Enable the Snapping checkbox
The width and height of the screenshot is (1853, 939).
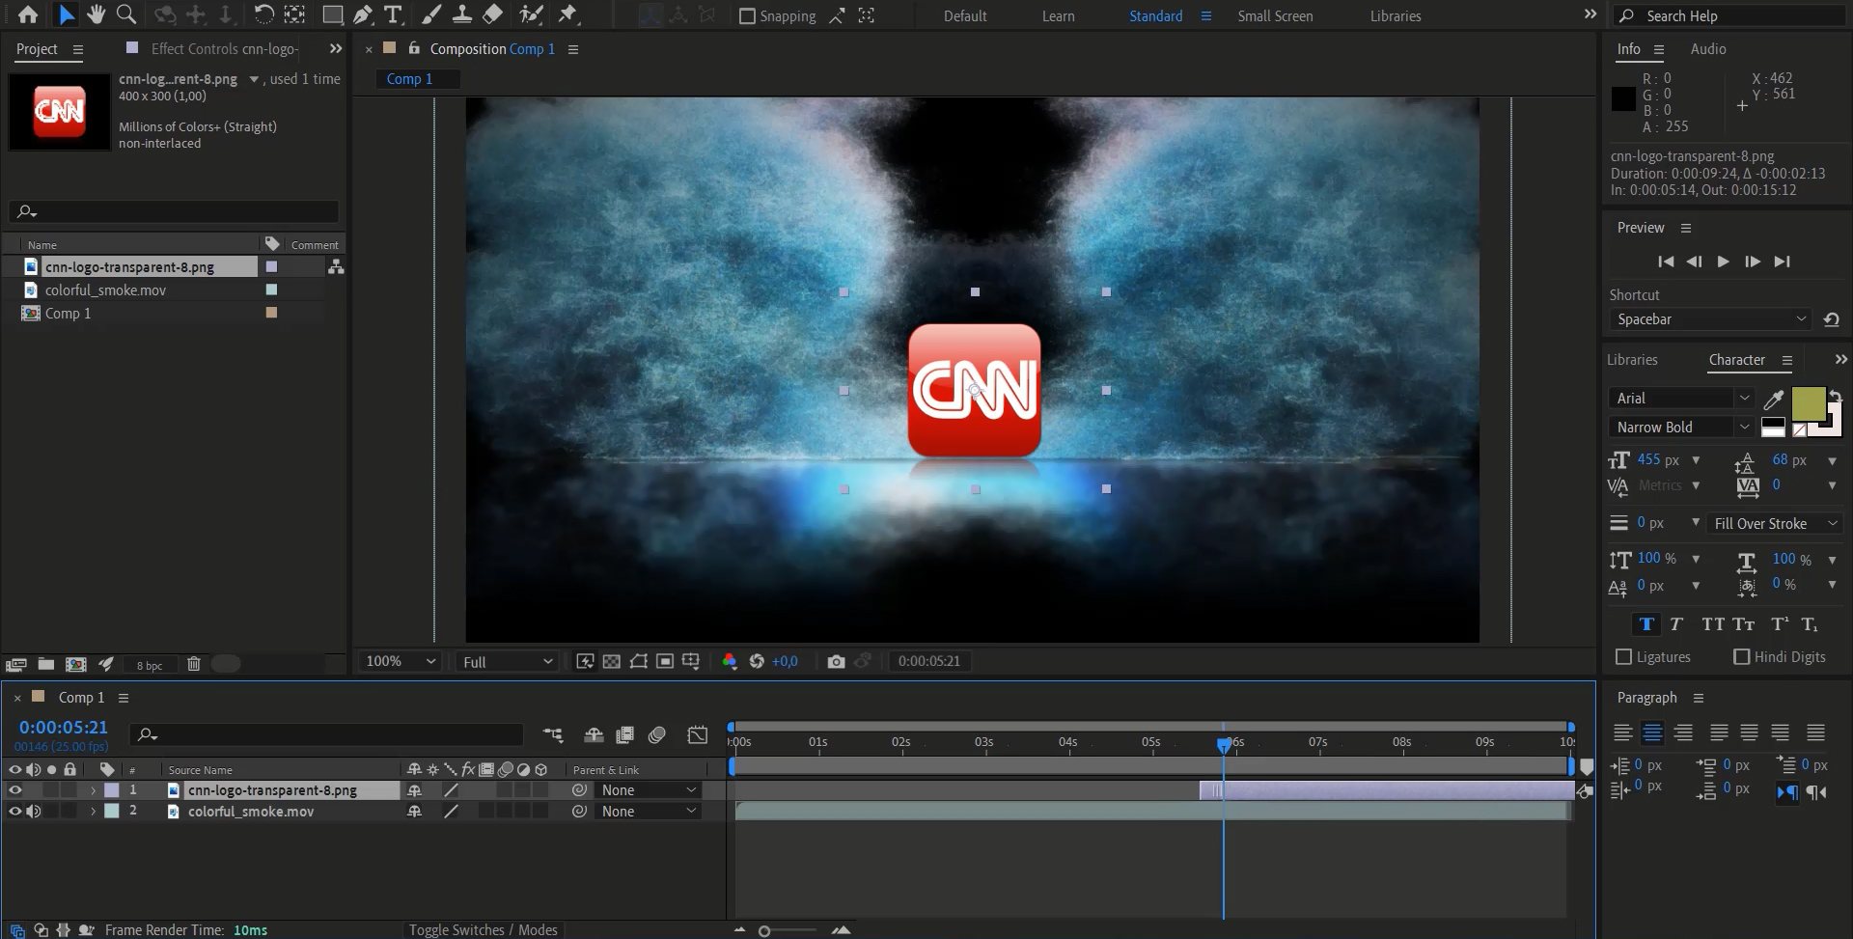[x=747, y=16]
